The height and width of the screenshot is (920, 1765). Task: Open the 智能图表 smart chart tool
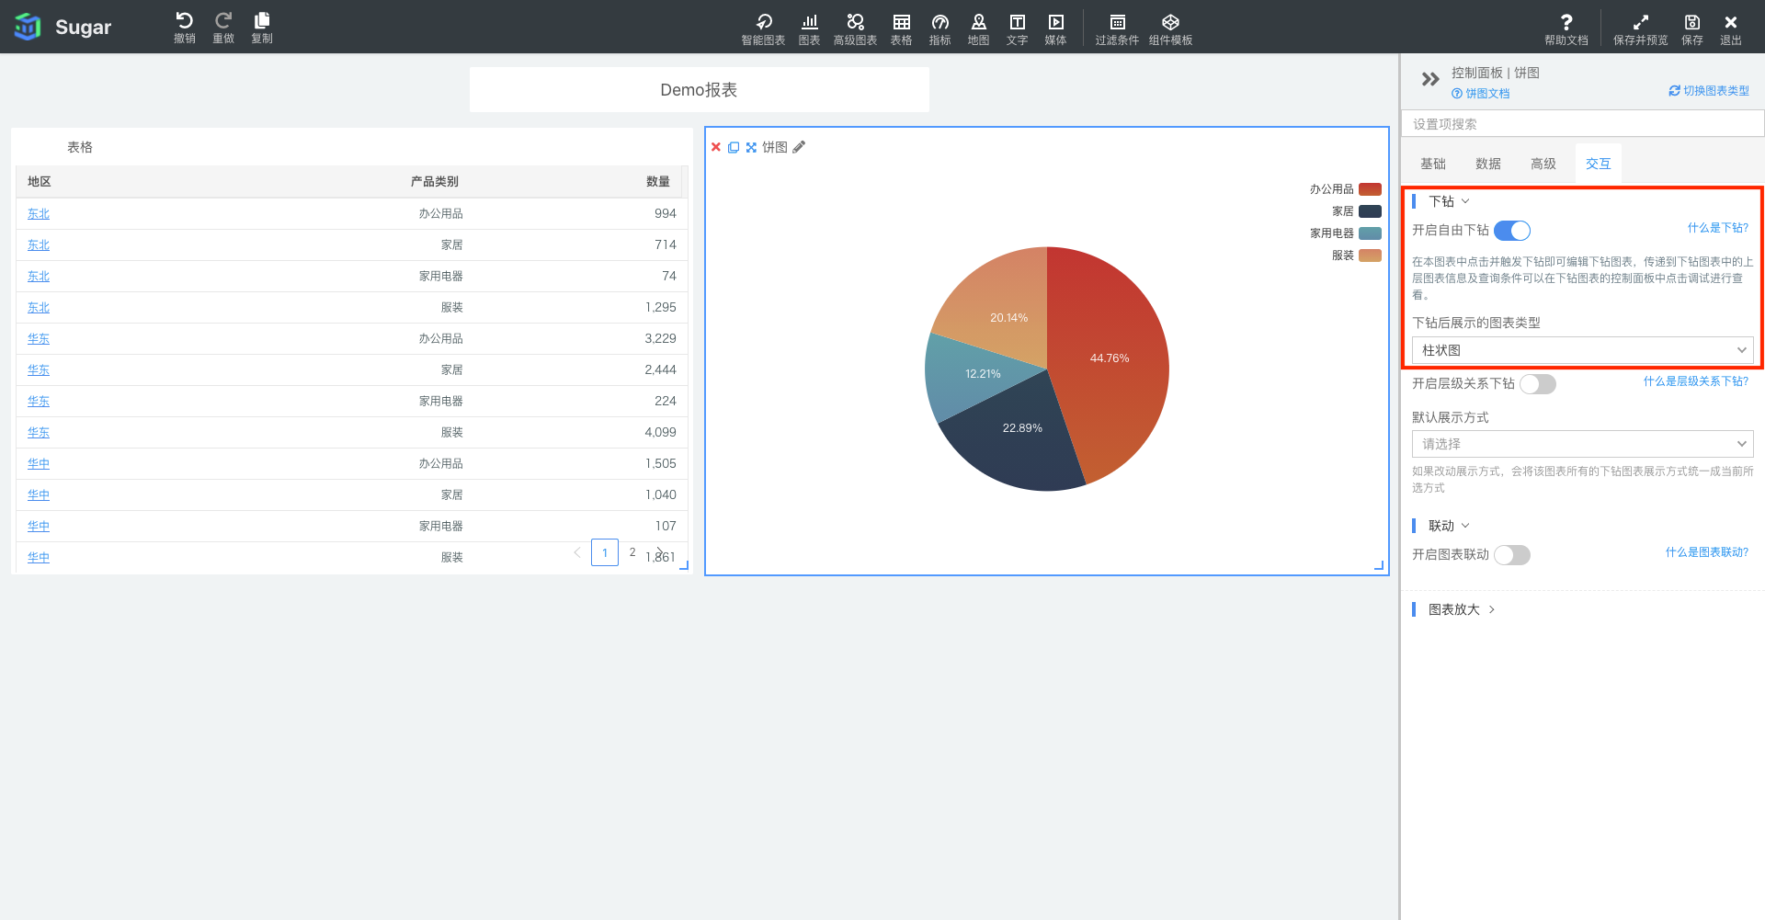pos(763,22)
